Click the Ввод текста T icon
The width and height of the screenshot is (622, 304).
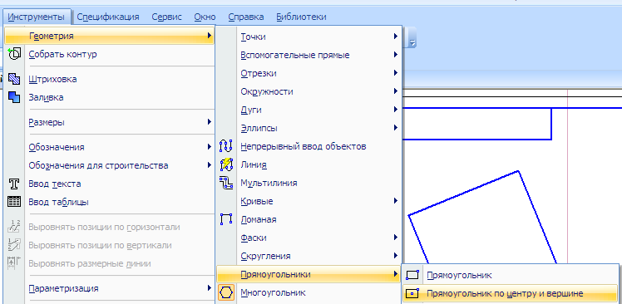point(14,184)
